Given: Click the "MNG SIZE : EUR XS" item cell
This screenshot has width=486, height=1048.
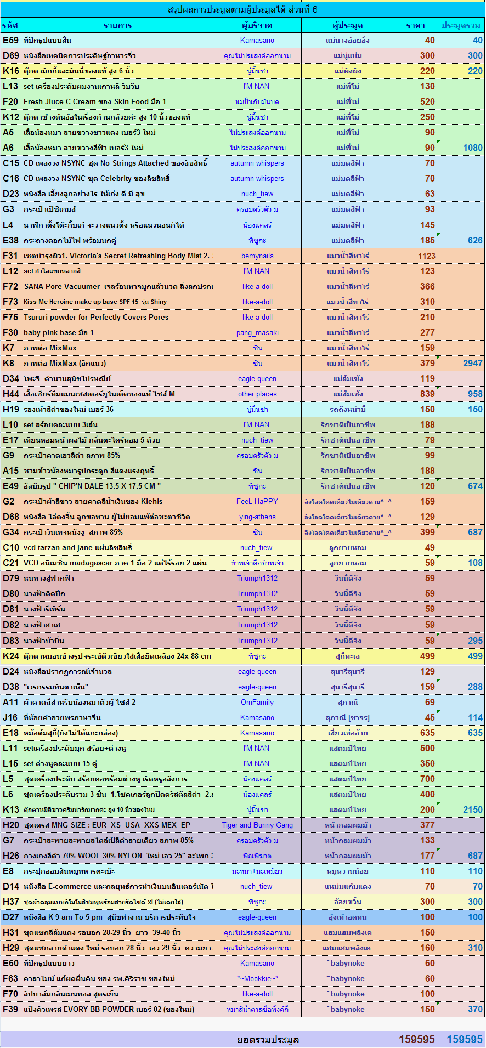Looking at the screenshot, I should coord(117,825).
